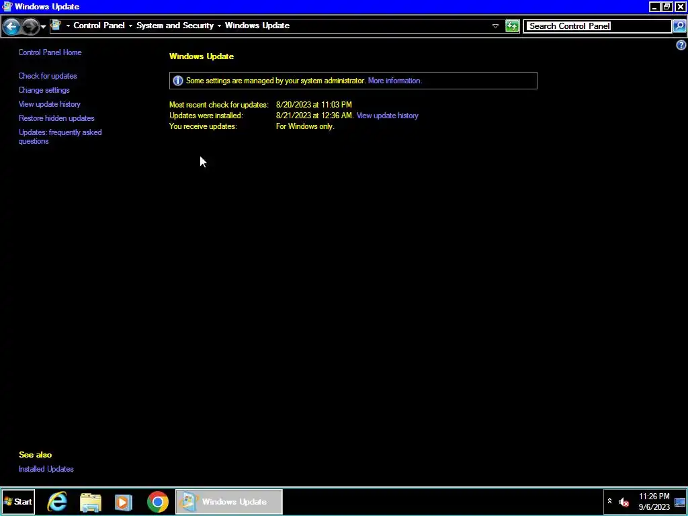Click the Windows Update title heading

point(202,56)
